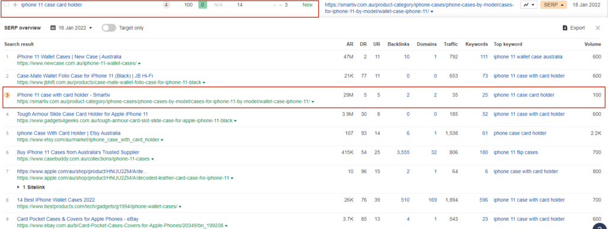Open the caret after the top-row smartiv URL
Viewport: 608px width, 229px height.
[x=432, y=12]
